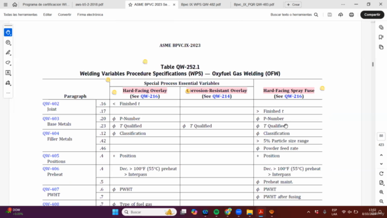
Task: Click the Windows taskbar Buscar search box
Action: point(149,212)
